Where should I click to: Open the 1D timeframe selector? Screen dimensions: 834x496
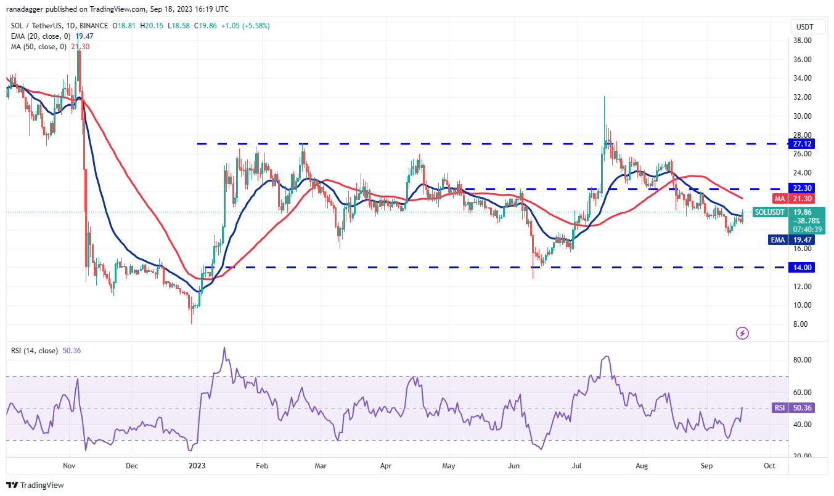(x=71, y=26)
